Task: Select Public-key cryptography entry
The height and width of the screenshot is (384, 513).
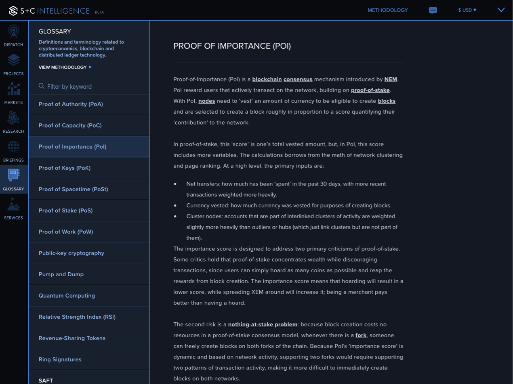Action: click(89, 253)
